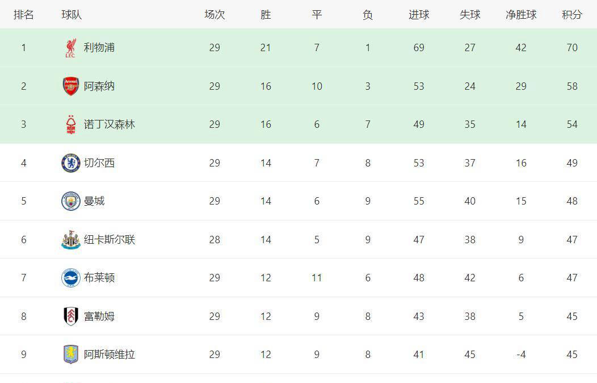Viewport: 597px width, 383px height.
Task: Click the 球队 column header
Action: click(72, 15)
